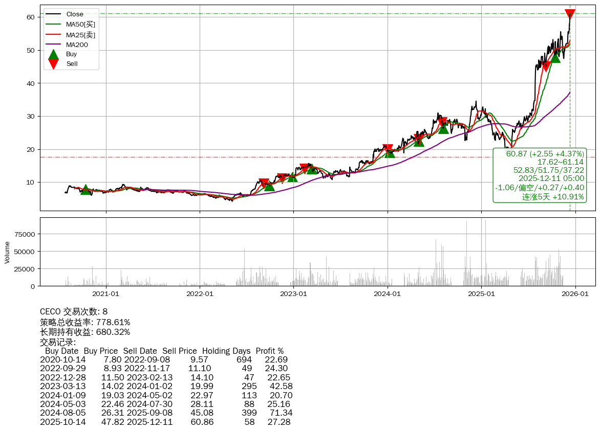Click the purple MA200 line sample in legend
Screen dimensions: 600x431
(x=53, y=45)
